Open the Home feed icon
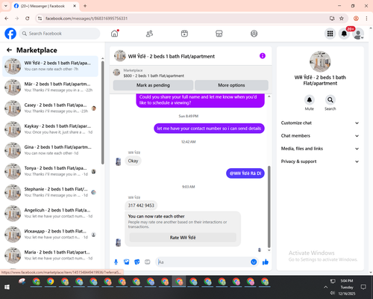 (115, 34)
